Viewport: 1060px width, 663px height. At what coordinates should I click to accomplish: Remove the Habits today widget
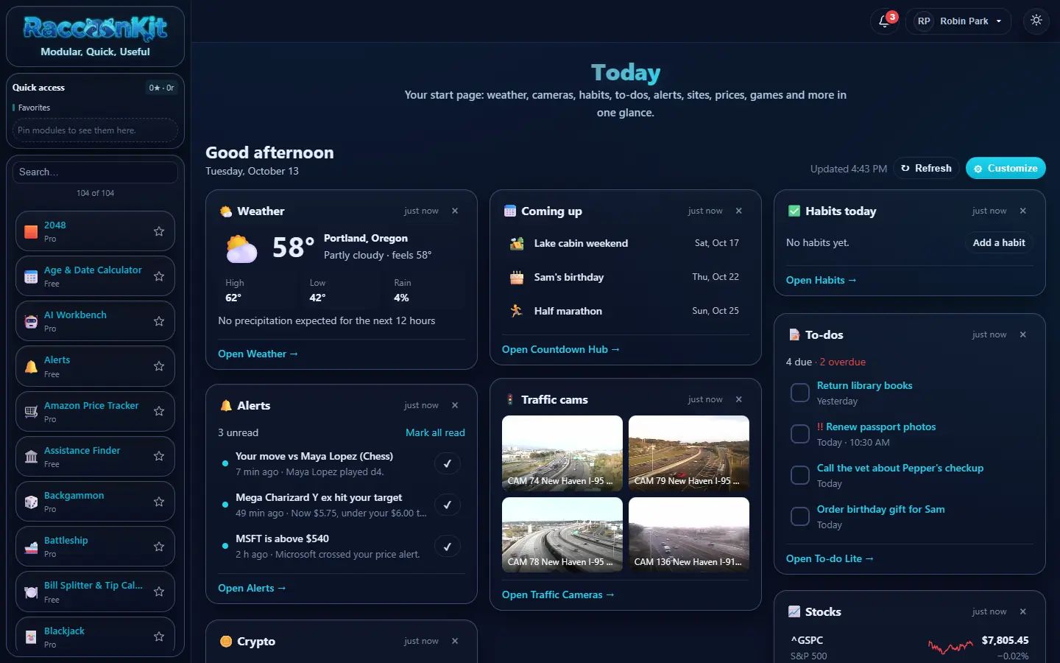click(x=1023, y=211)
